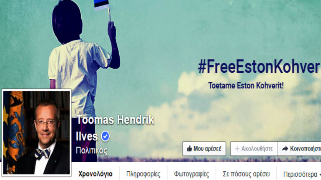321x180 pixels.
Task: Open the profile picture thumbnail
Action: pos(36,133)
